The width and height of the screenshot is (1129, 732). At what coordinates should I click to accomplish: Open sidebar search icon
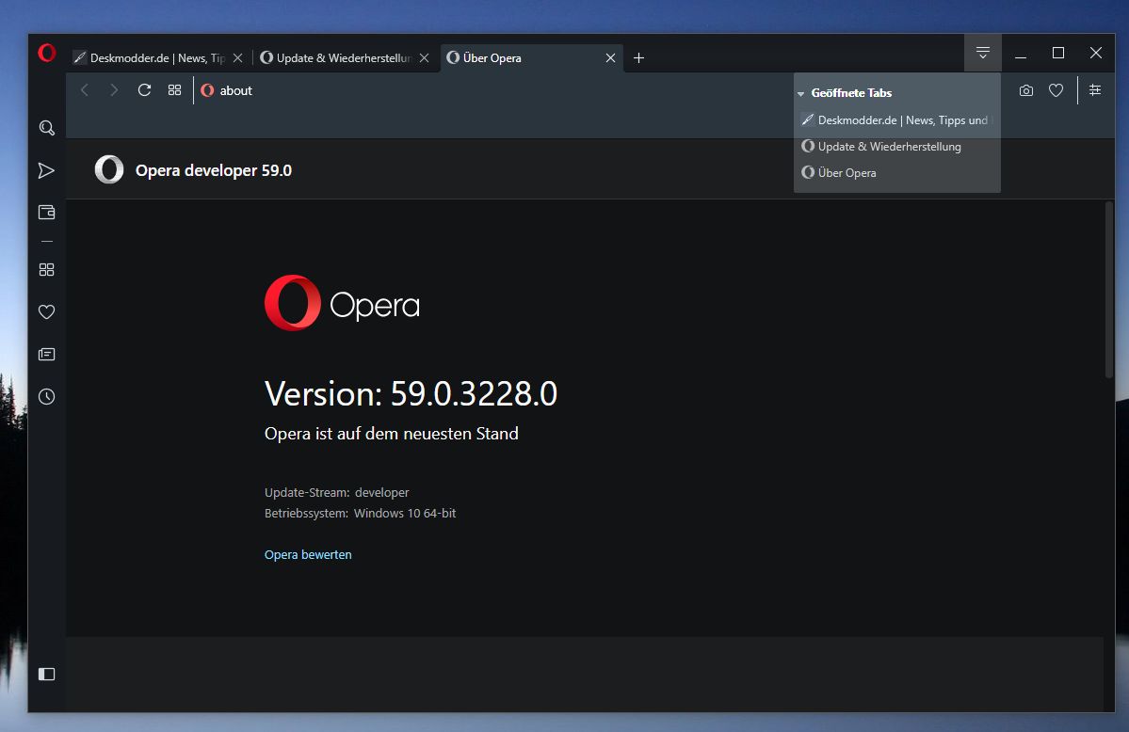[x=47, y=128]
